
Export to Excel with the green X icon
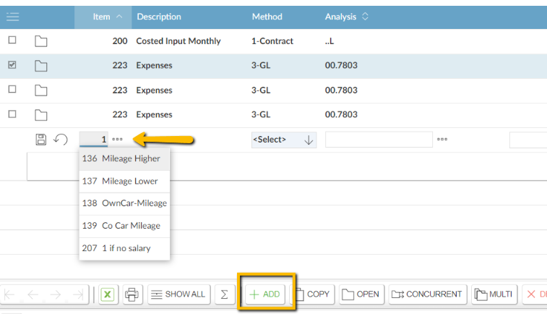point(108,294)
